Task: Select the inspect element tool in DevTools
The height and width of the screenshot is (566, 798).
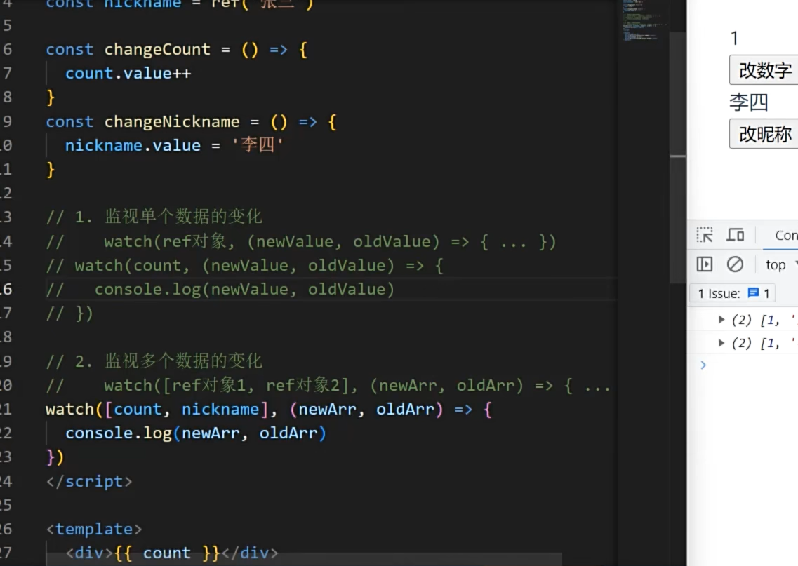Action: click(x=705, y=234)
